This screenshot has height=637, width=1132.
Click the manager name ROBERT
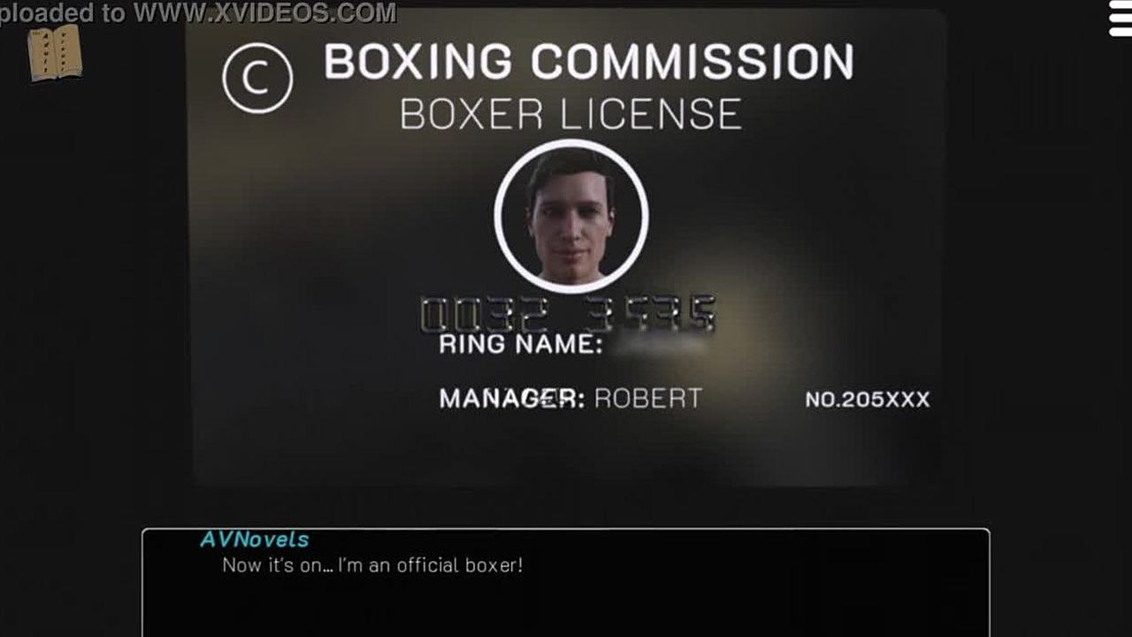coord(648,399)
